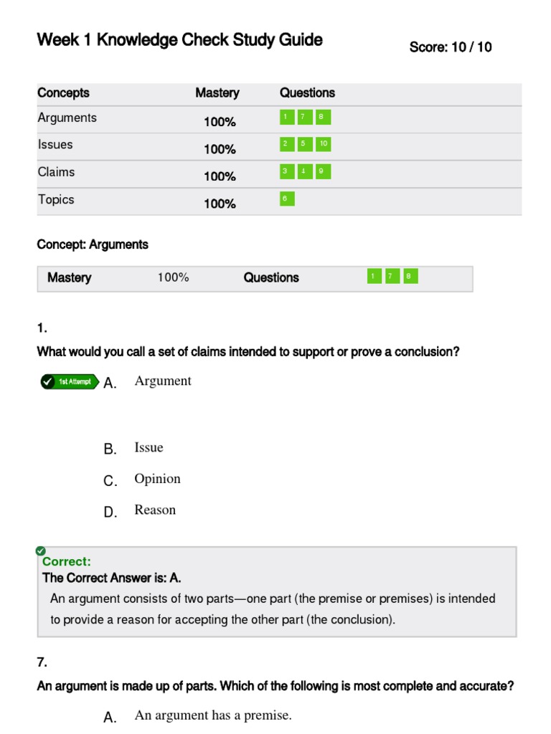Screen dimensions: 551x734
Task: Click question 3 badge in the Claims row
Action: [287, 171]
